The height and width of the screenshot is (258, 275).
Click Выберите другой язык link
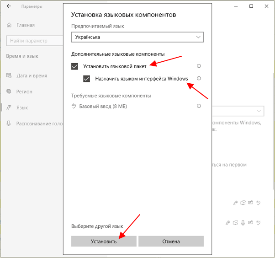coord(97,226)
